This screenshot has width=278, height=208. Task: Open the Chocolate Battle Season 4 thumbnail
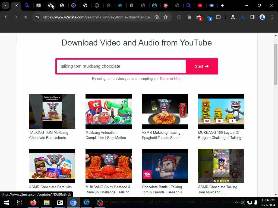point(165,166)
